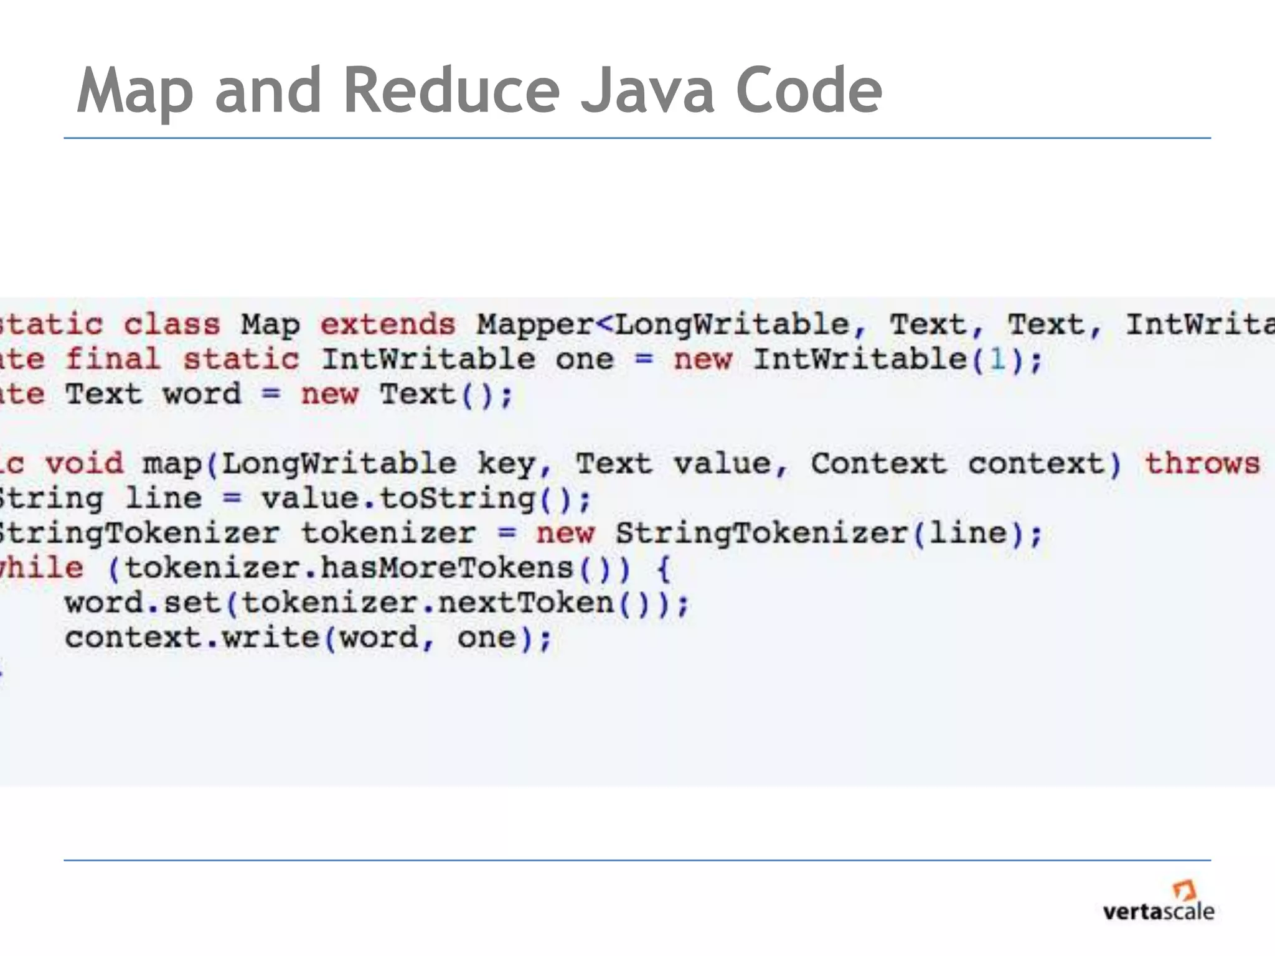
Task: Click the 'StringTokenizer tokenizer = new StringTokenizer(line);' line
Action: 521,534
